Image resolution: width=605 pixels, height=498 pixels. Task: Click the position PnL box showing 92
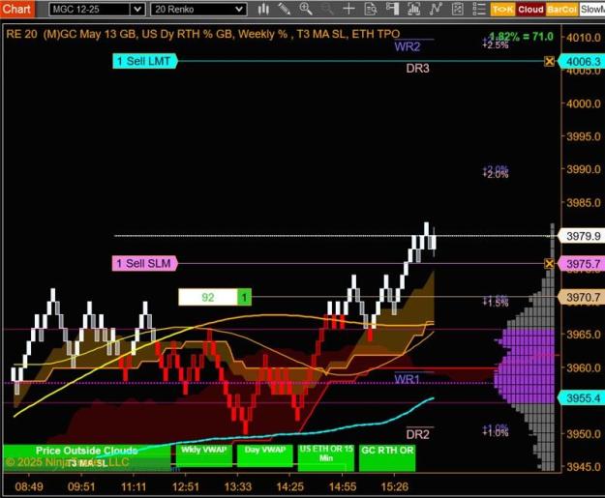tap(207, 297)
